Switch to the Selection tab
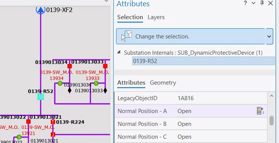The width and height of the screenshot is (279, 143). 130,17
